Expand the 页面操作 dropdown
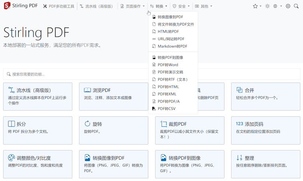The width and height of the screenshot is (303, 181). click(x=132, y=6)
